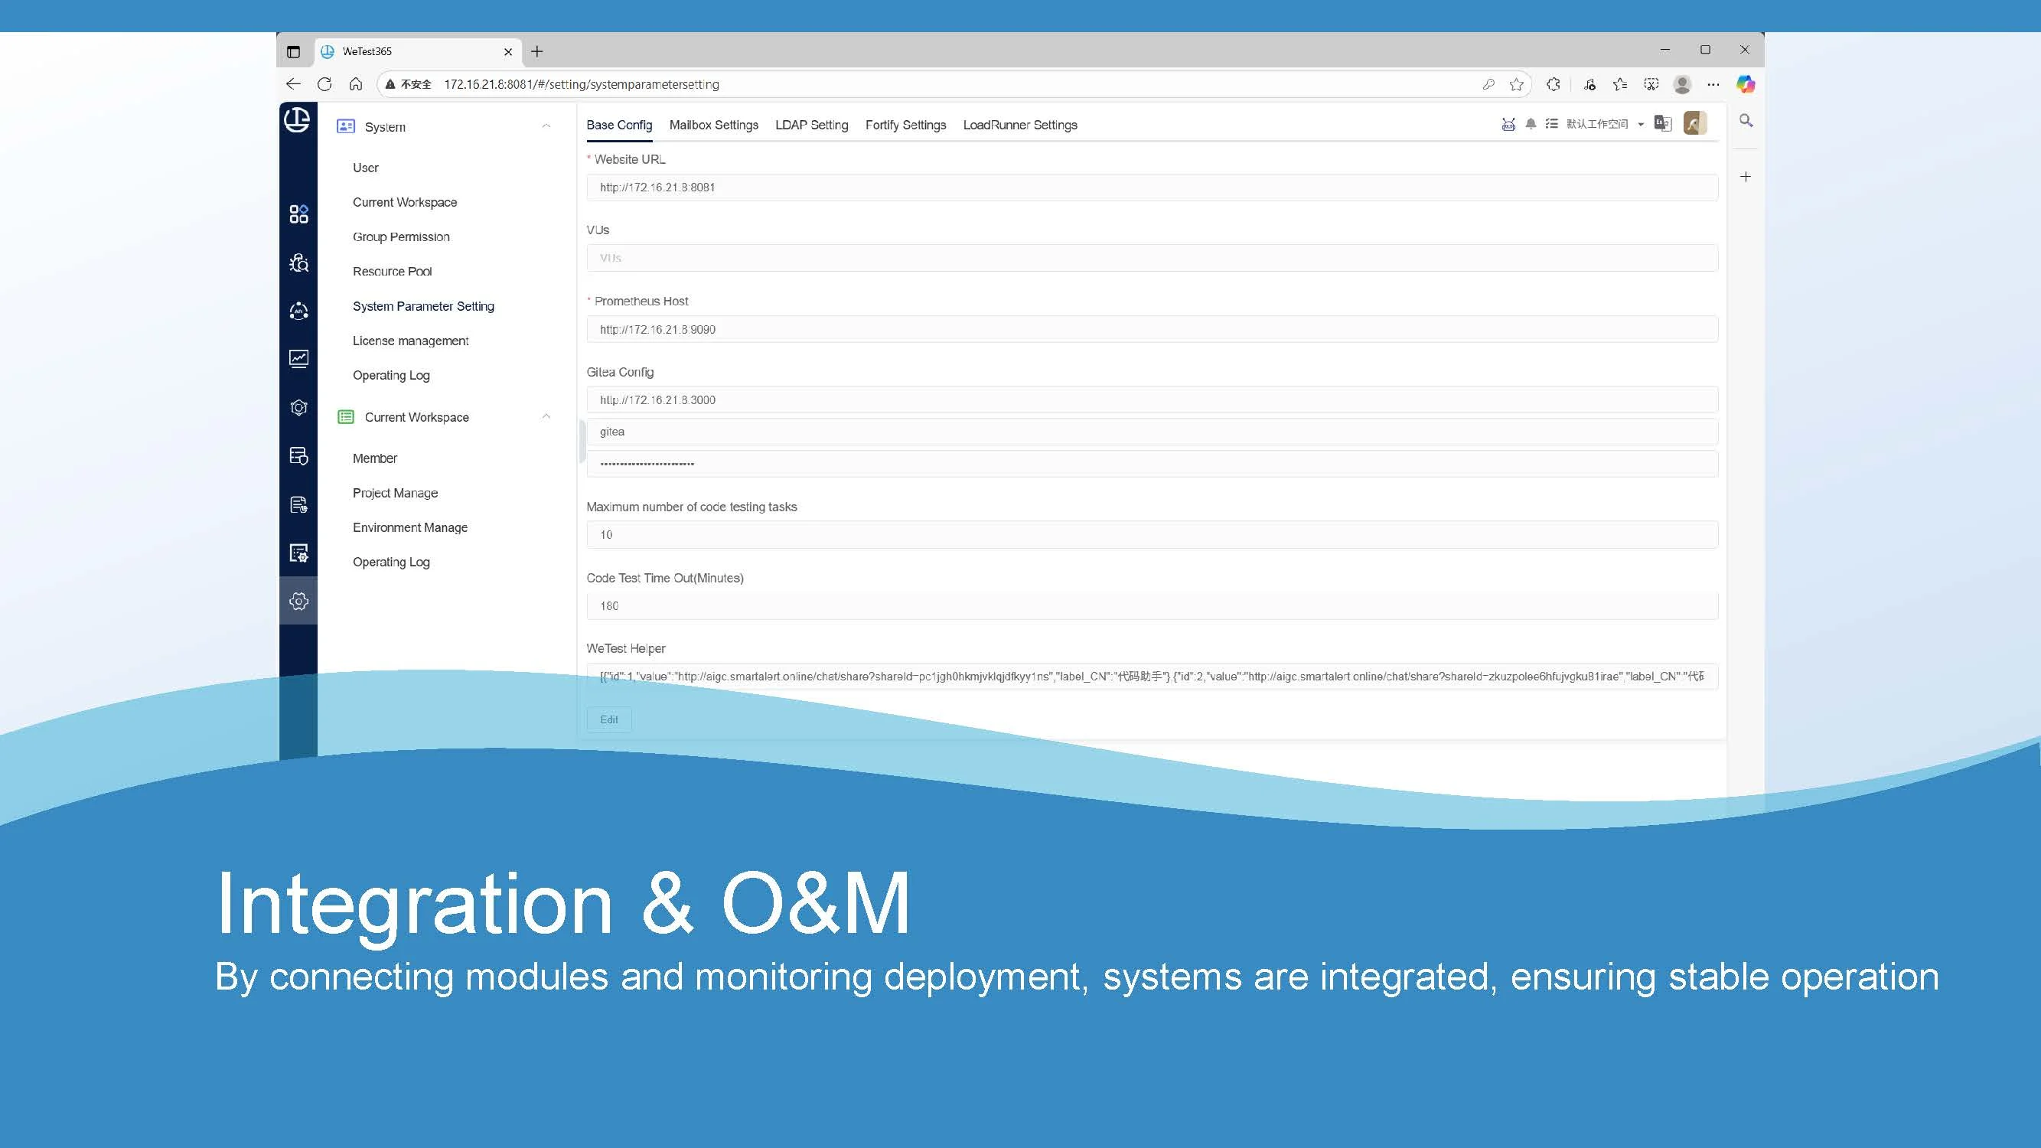Click the browser sidebar search icon
This screenshot has width=2041, height=1148.
pos(1746,120)
